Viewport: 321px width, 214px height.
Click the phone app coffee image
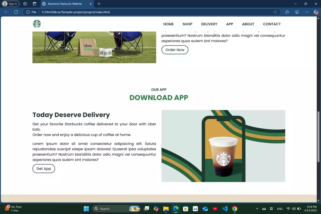[x=223, y=146]
